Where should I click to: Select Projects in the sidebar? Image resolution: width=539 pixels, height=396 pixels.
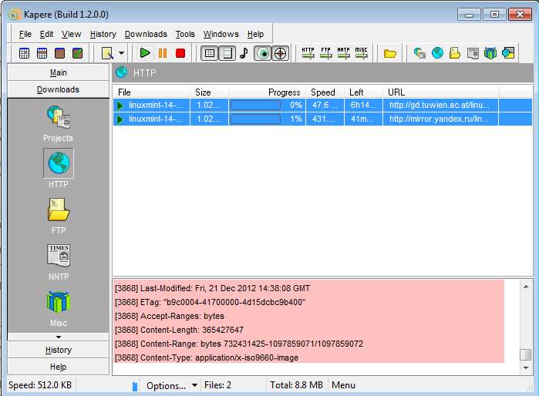coord(58,123)
